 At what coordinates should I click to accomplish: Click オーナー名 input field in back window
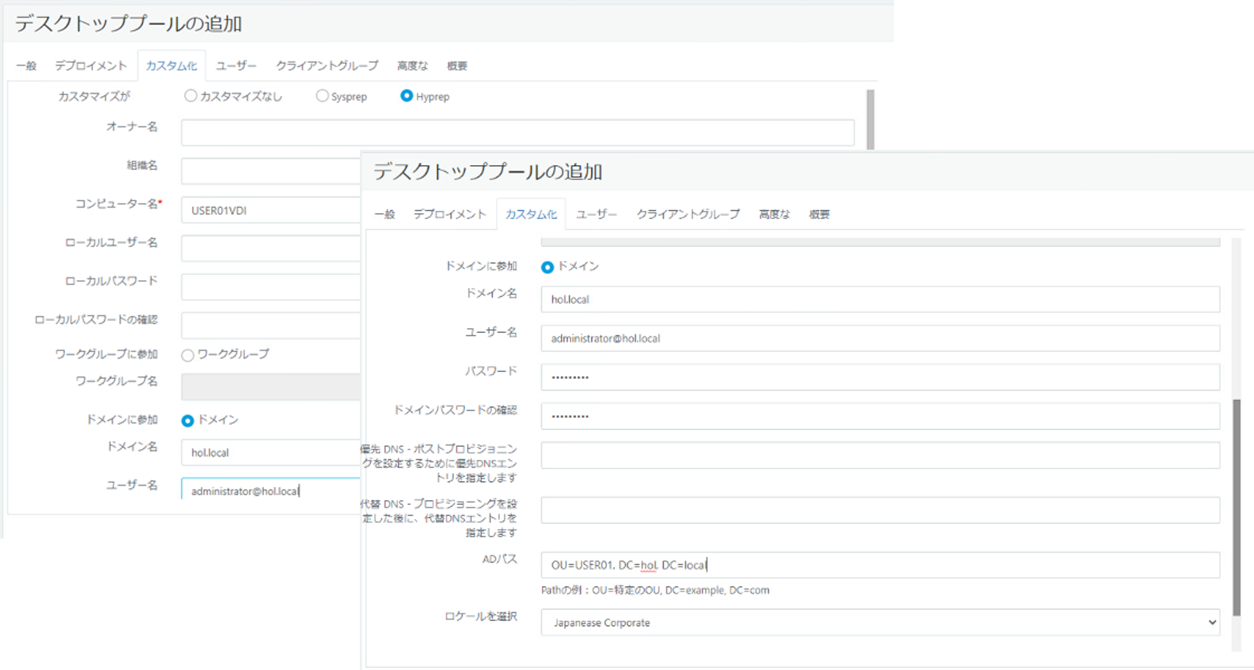[517, 132]
